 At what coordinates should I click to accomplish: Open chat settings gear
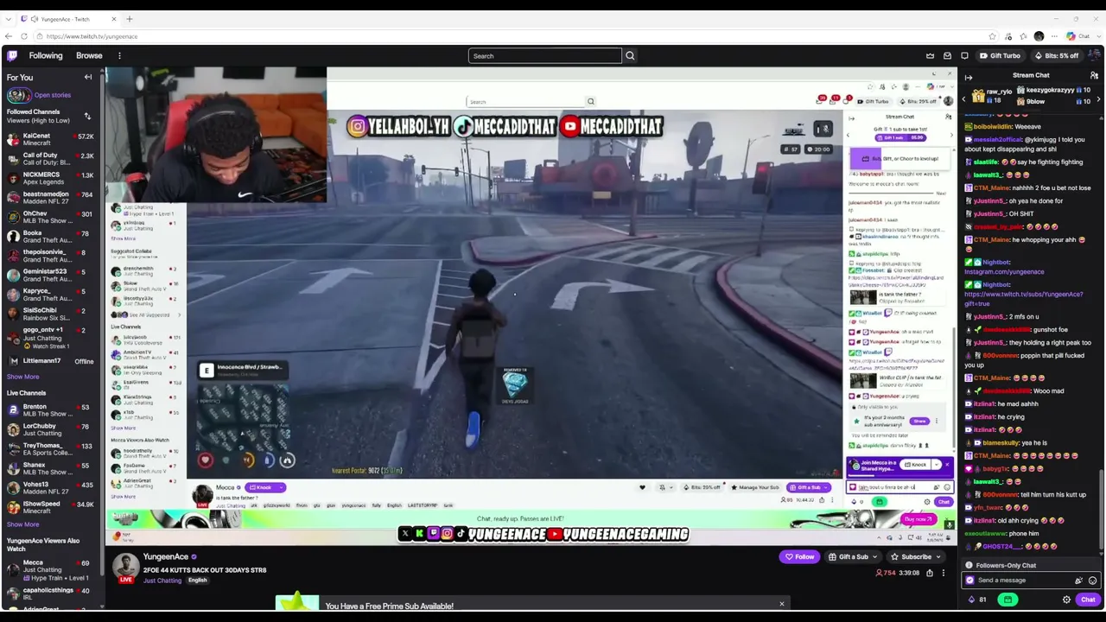click(1066, 600)
